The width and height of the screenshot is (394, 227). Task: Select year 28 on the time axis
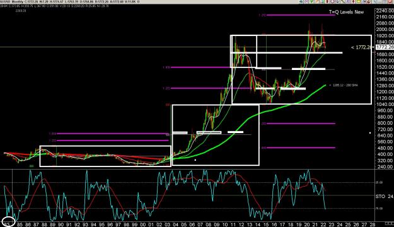coord(373,224)
